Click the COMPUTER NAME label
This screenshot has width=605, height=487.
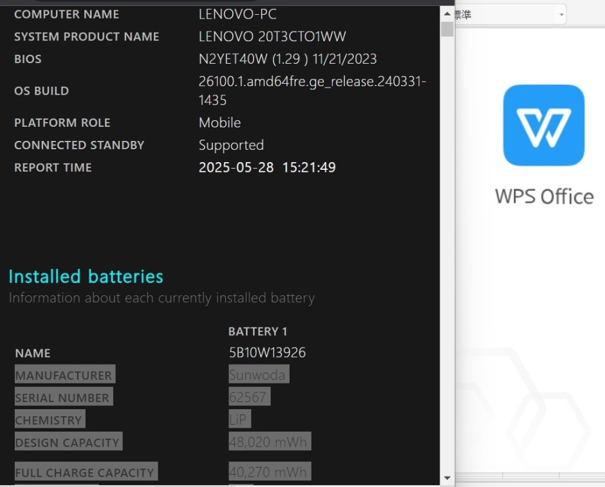[67, 14]
